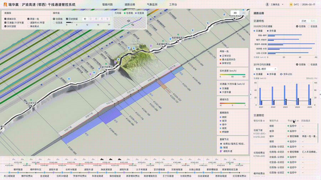Click 榔坪隧道 label in bottom timeline
The image size is (321, 180).
(18, 169)
